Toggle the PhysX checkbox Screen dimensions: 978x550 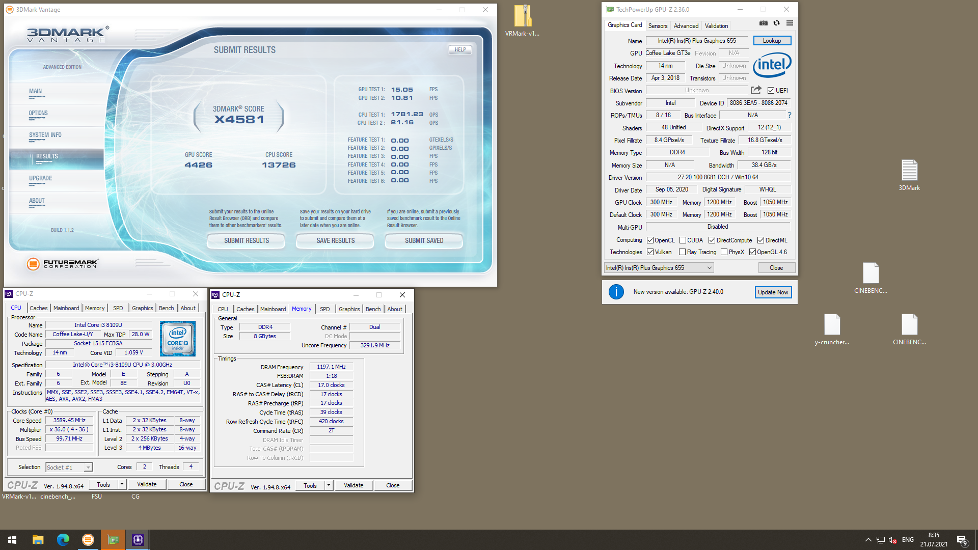[x=724, y=252]
